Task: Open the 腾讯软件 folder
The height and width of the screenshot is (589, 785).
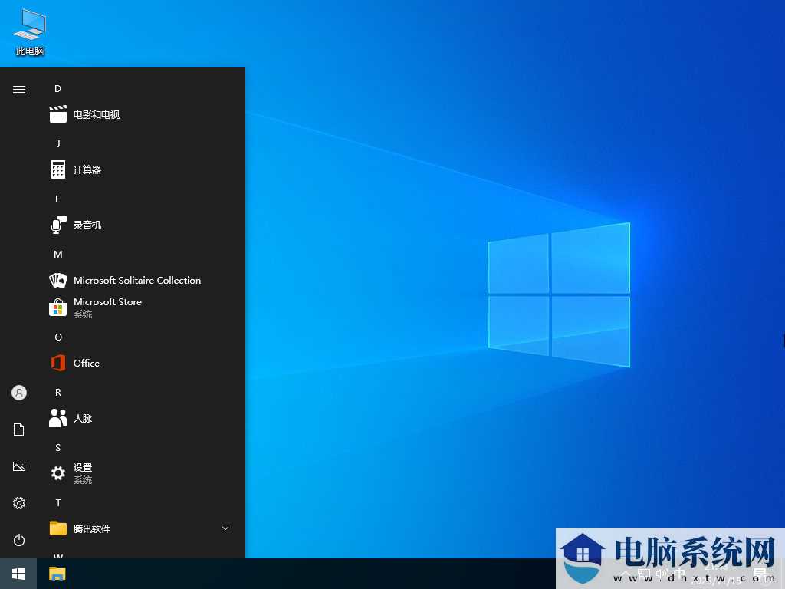Action: click(x=142, y=528)
